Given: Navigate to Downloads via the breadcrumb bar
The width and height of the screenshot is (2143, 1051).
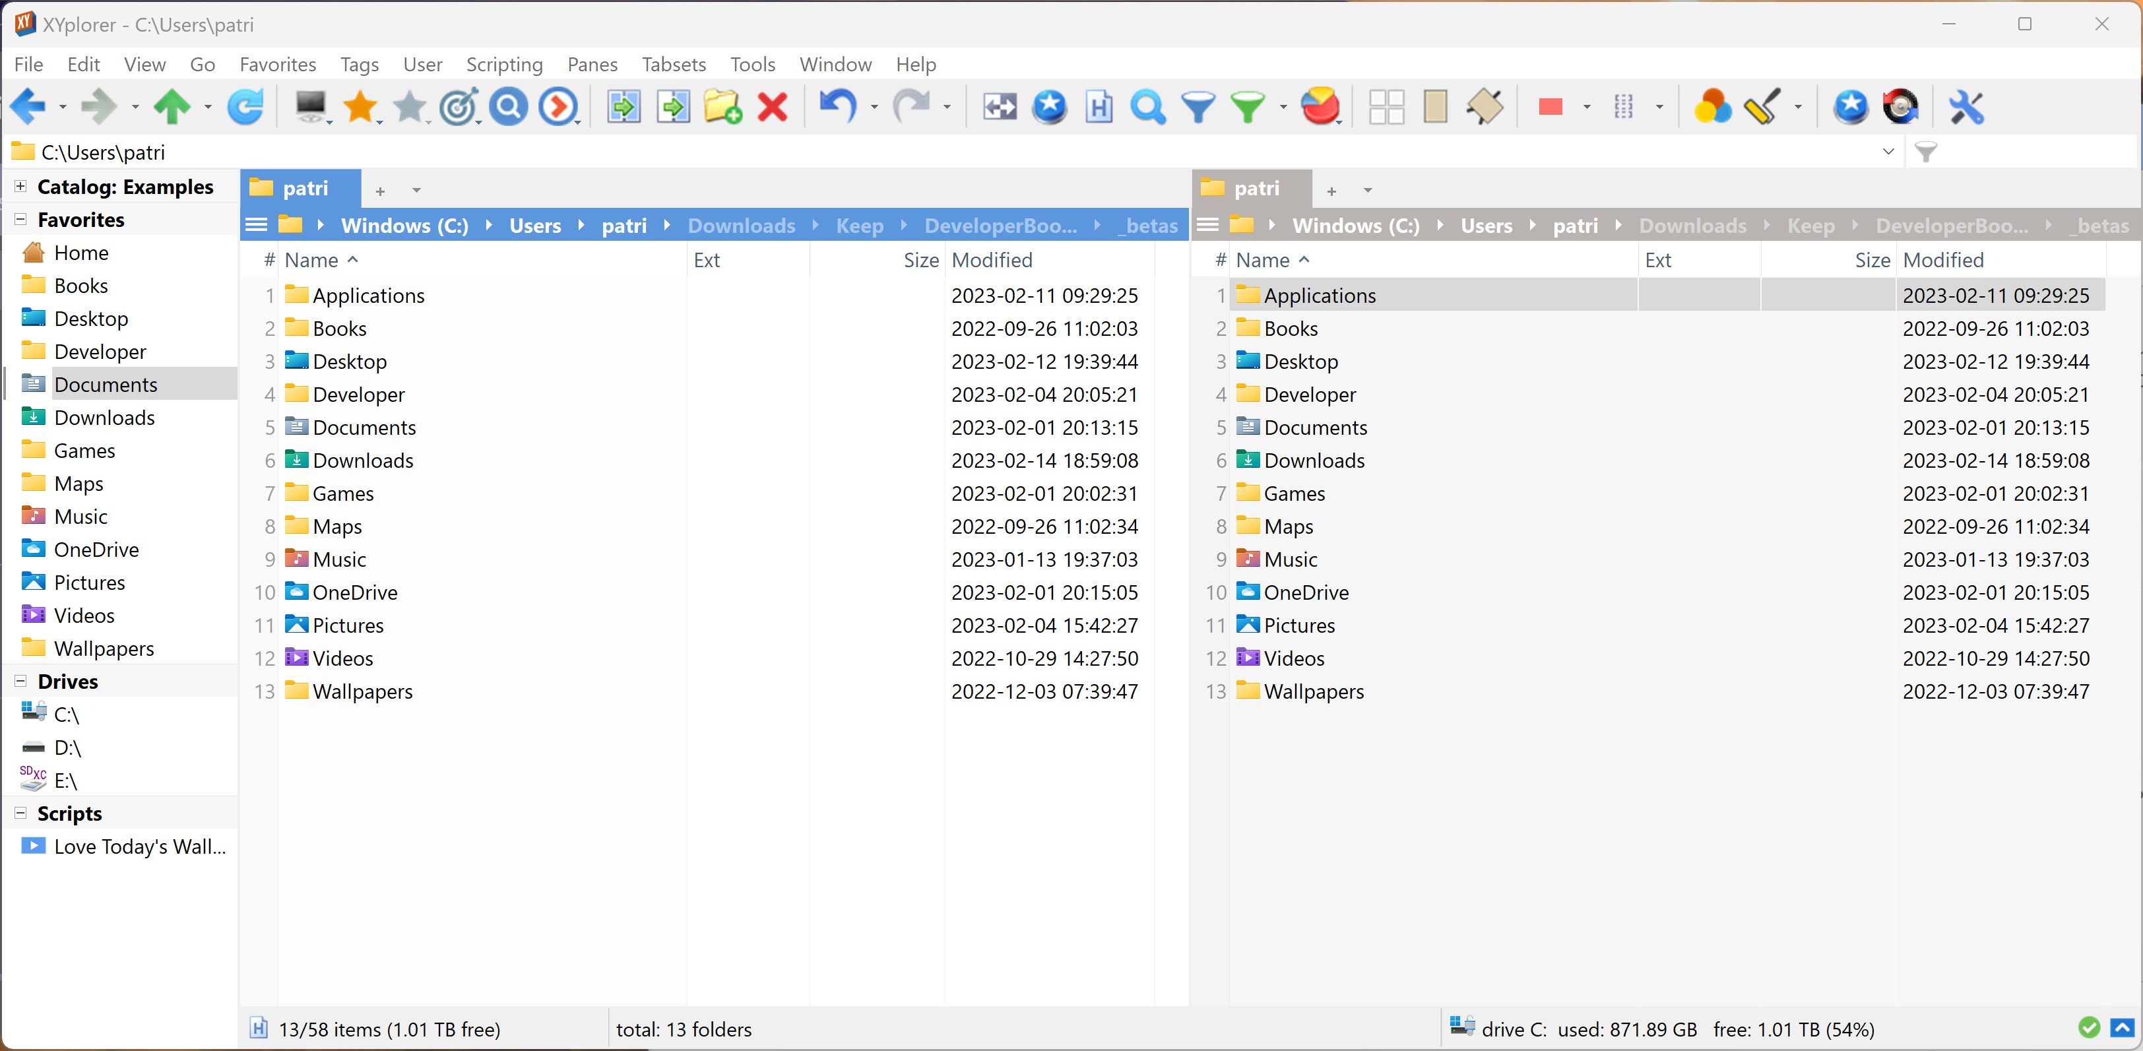Looking at the screenshot, I should tap(740, 226).
